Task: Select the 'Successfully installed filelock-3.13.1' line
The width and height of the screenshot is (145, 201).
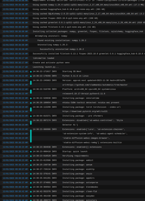Action: tap(89, 54)
